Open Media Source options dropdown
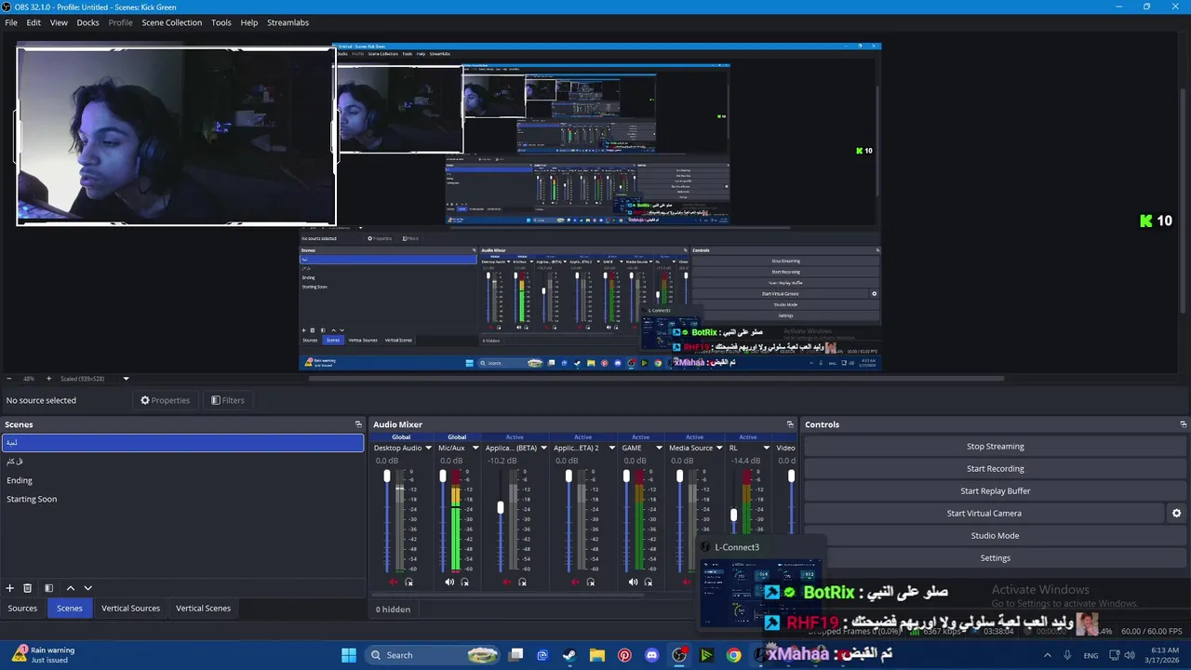 tap(720, 448)
